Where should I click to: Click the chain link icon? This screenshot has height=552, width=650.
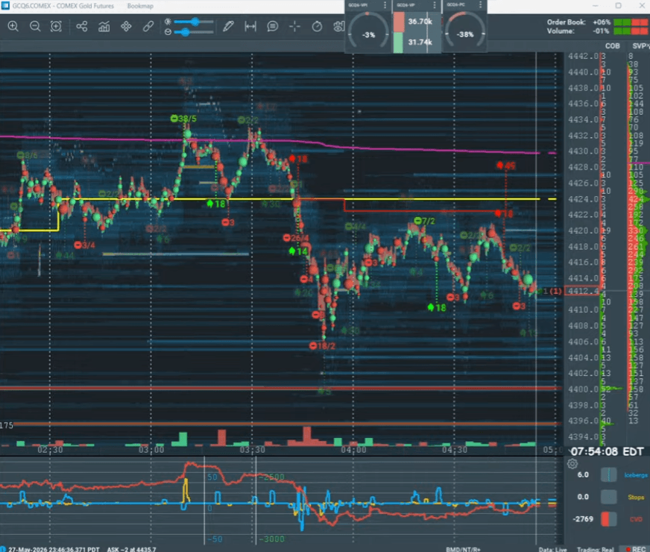pyautogui.click(x=148, y=27)
